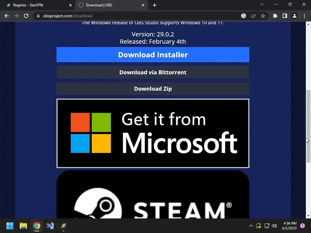Open Get it from Microsoft badge

(x=153, y=133)
